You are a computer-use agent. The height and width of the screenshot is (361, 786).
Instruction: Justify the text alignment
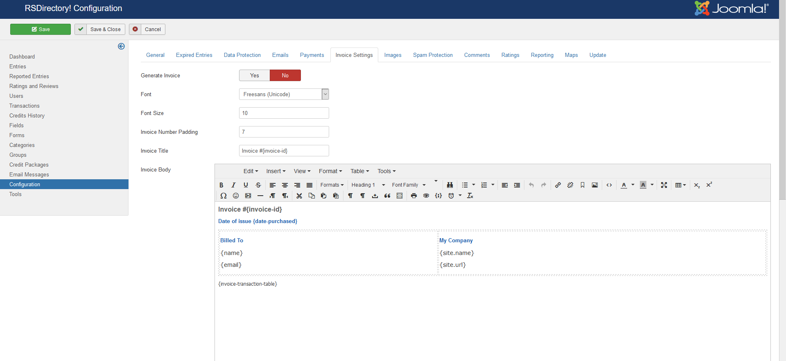coord(309,185)
